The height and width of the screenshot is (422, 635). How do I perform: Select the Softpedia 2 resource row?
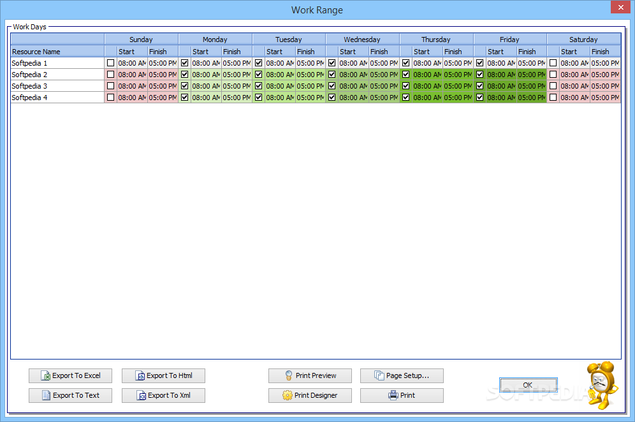point(57,75)
